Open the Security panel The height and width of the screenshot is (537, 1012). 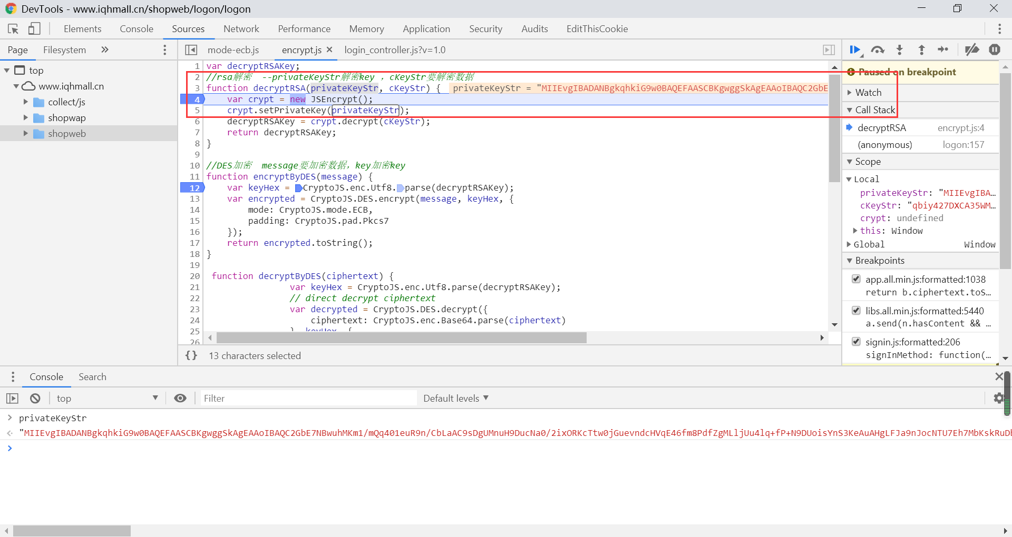[485, 29]
